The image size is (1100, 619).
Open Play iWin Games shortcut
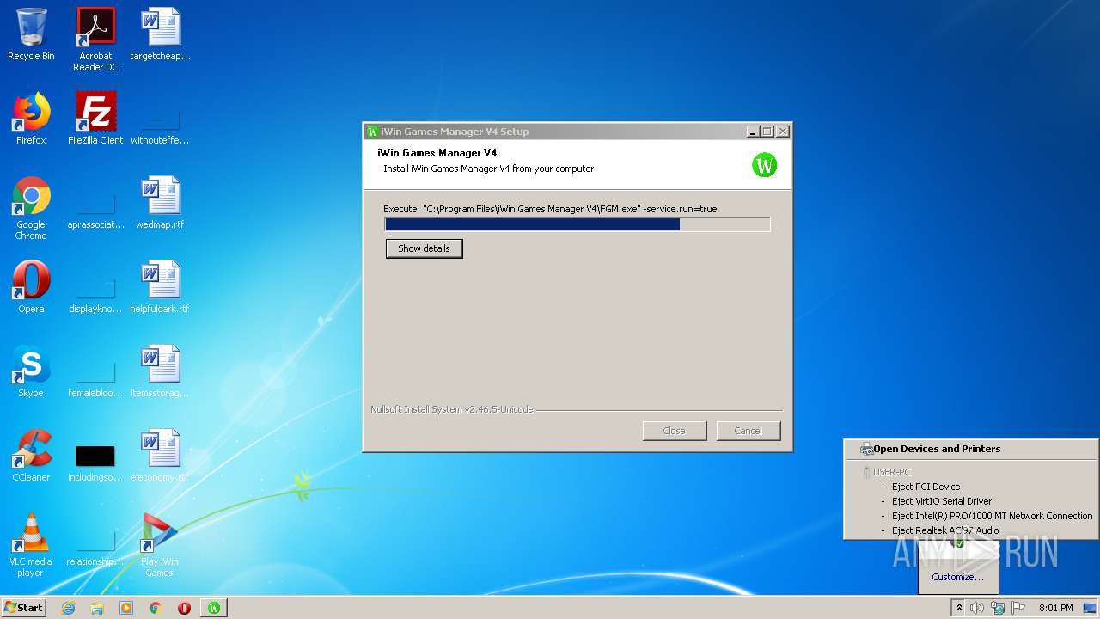160,545
